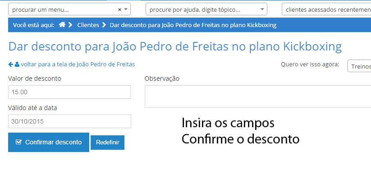371x189 pixels.
Task: Click the home icon in breadcrumb
Action: click(62, 25)
